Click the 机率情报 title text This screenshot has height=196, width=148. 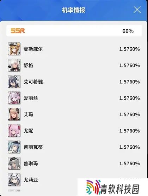pos(73,10)
